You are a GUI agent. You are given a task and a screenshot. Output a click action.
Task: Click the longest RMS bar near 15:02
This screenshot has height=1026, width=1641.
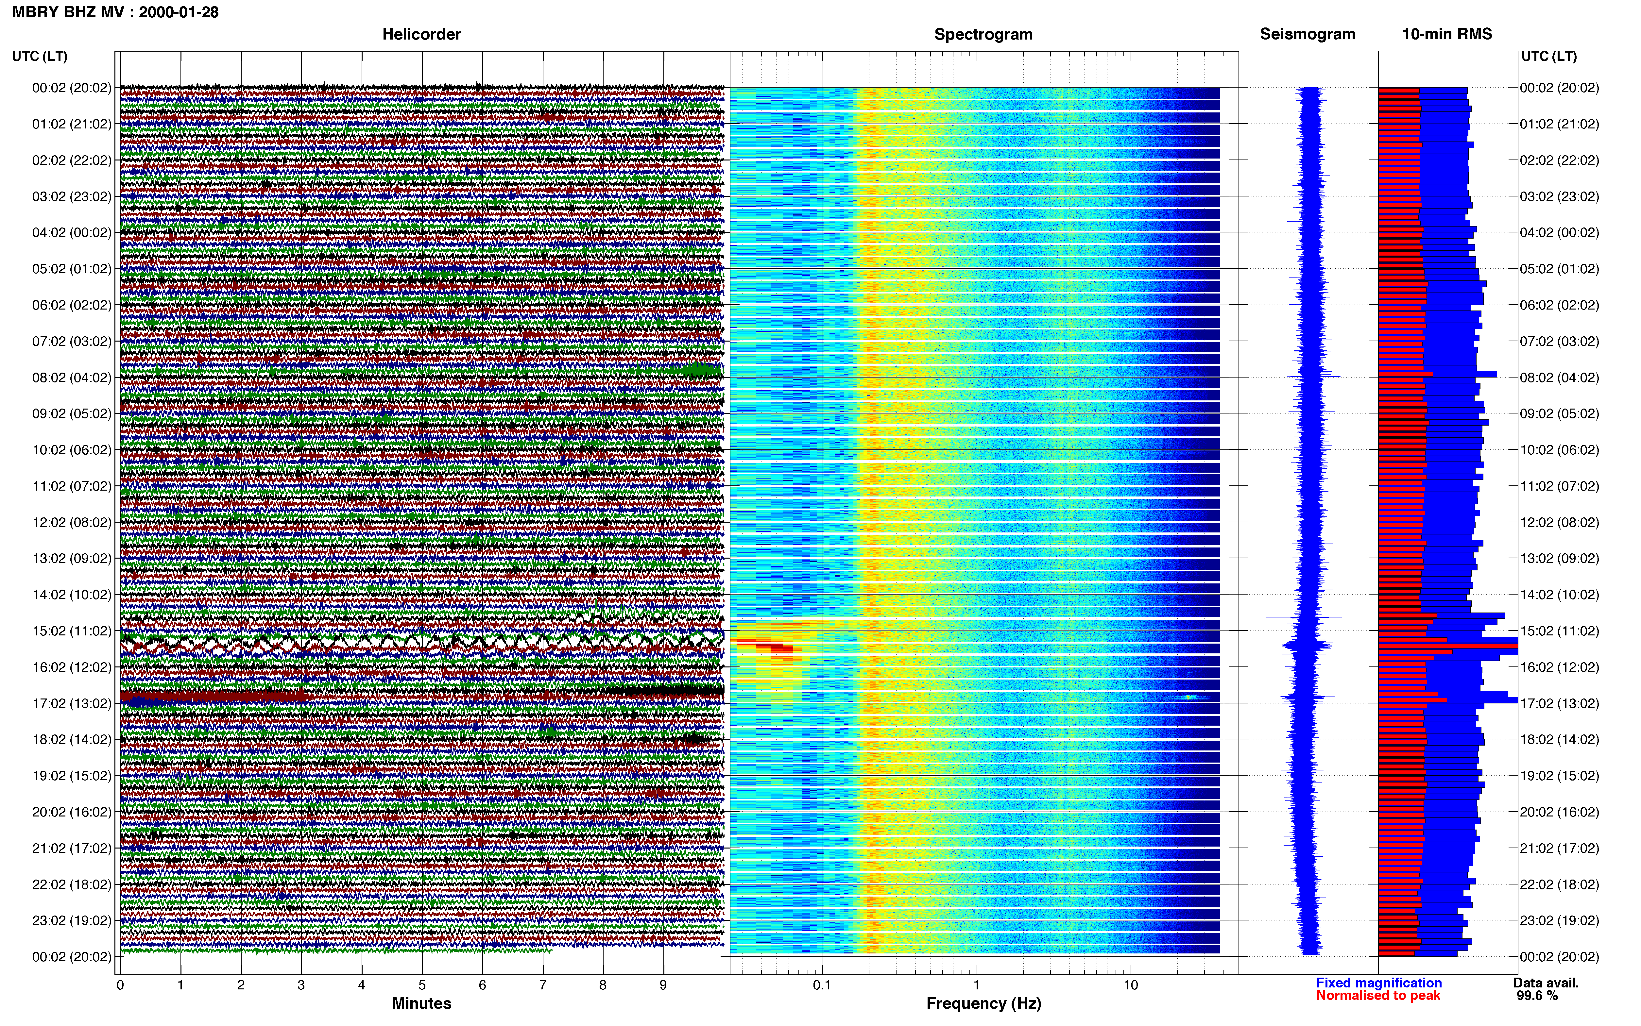point(1447,646)
